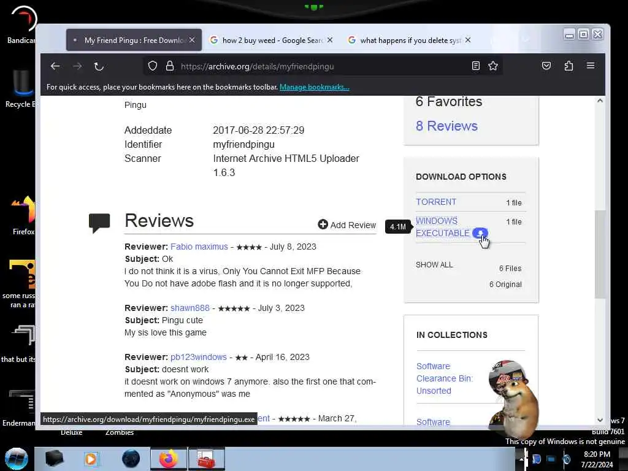Screen dimensions: 628x471
Task: Select the Bandicam desktop icon
Action: click(x=21, y=25)
